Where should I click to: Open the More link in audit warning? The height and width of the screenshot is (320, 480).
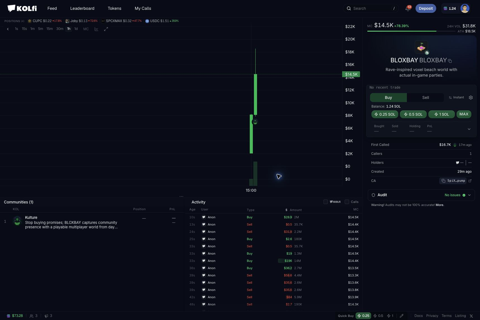(x=440, y=205)
